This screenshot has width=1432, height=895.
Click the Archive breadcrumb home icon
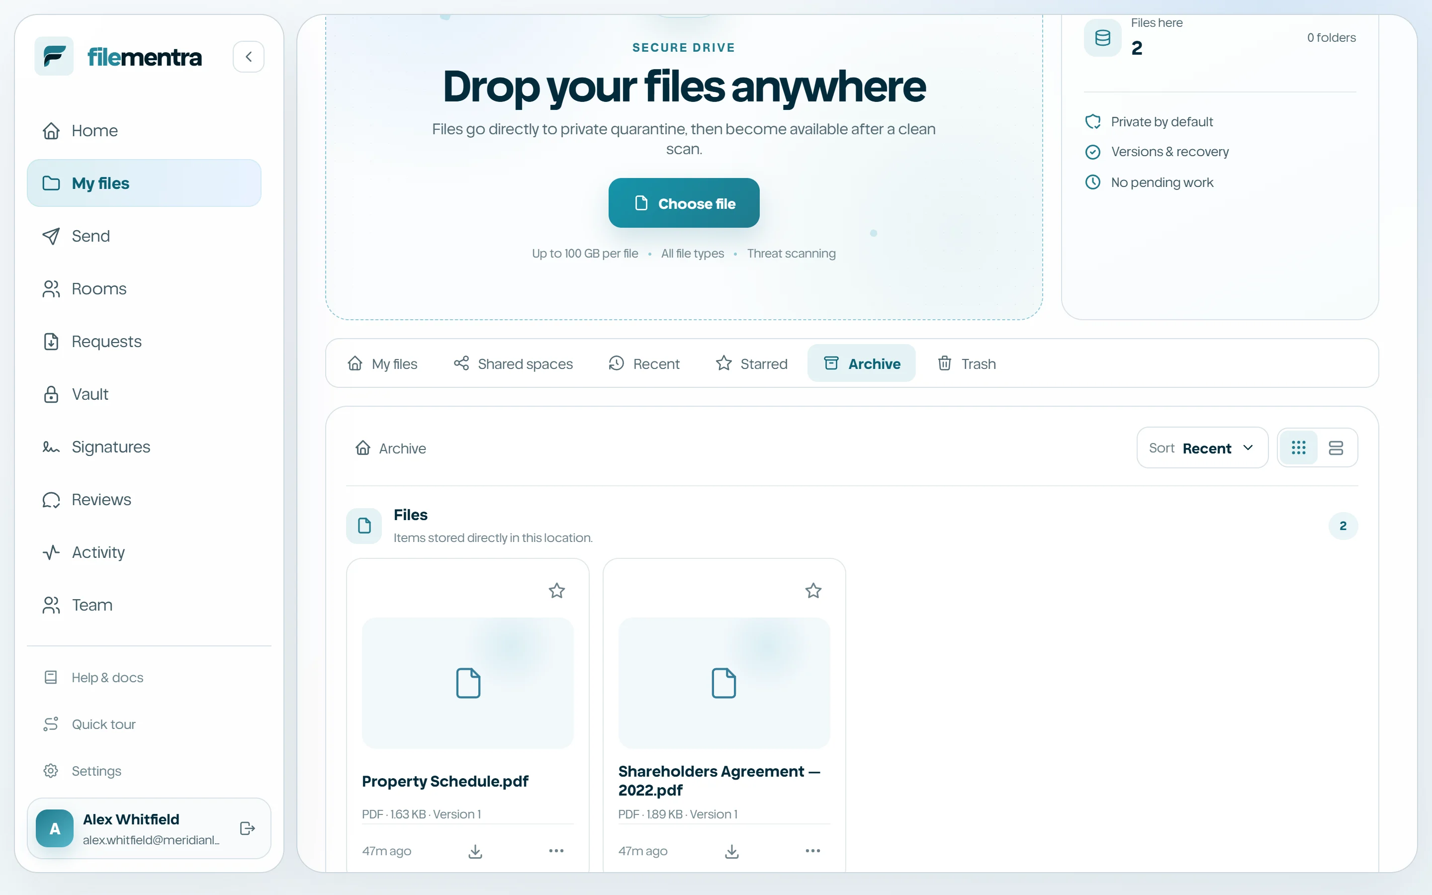click(363, 448)
